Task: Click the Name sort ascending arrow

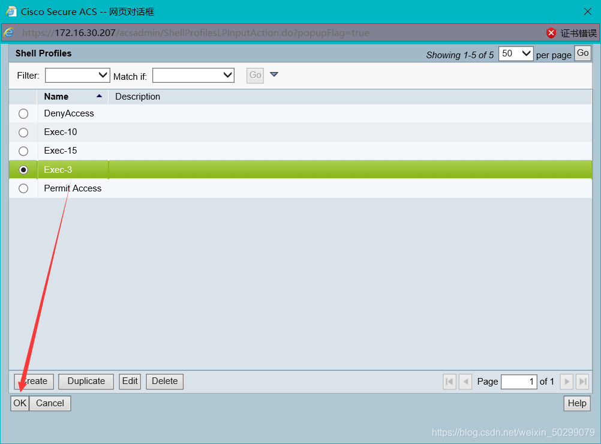Action: coord(100,96)
